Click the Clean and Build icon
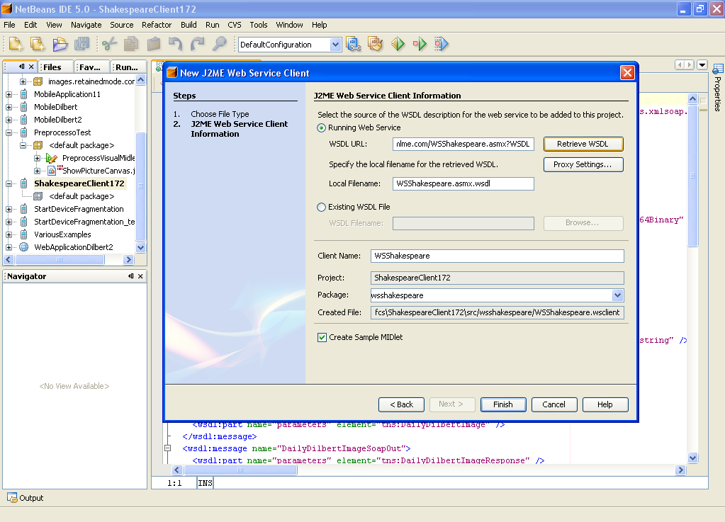The height and width of the screenshot is (522, 725). (376, 45)
